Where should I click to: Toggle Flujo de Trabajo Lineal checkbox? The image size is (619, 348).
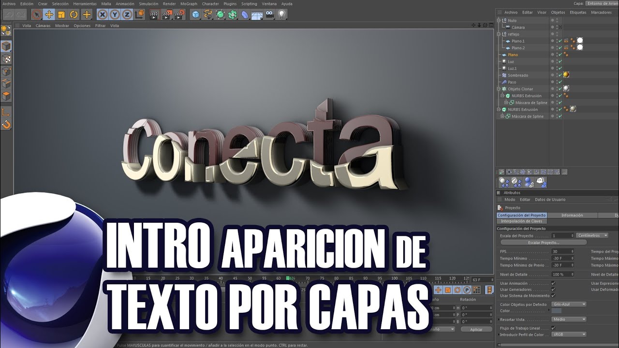click(x=553, y=328)
